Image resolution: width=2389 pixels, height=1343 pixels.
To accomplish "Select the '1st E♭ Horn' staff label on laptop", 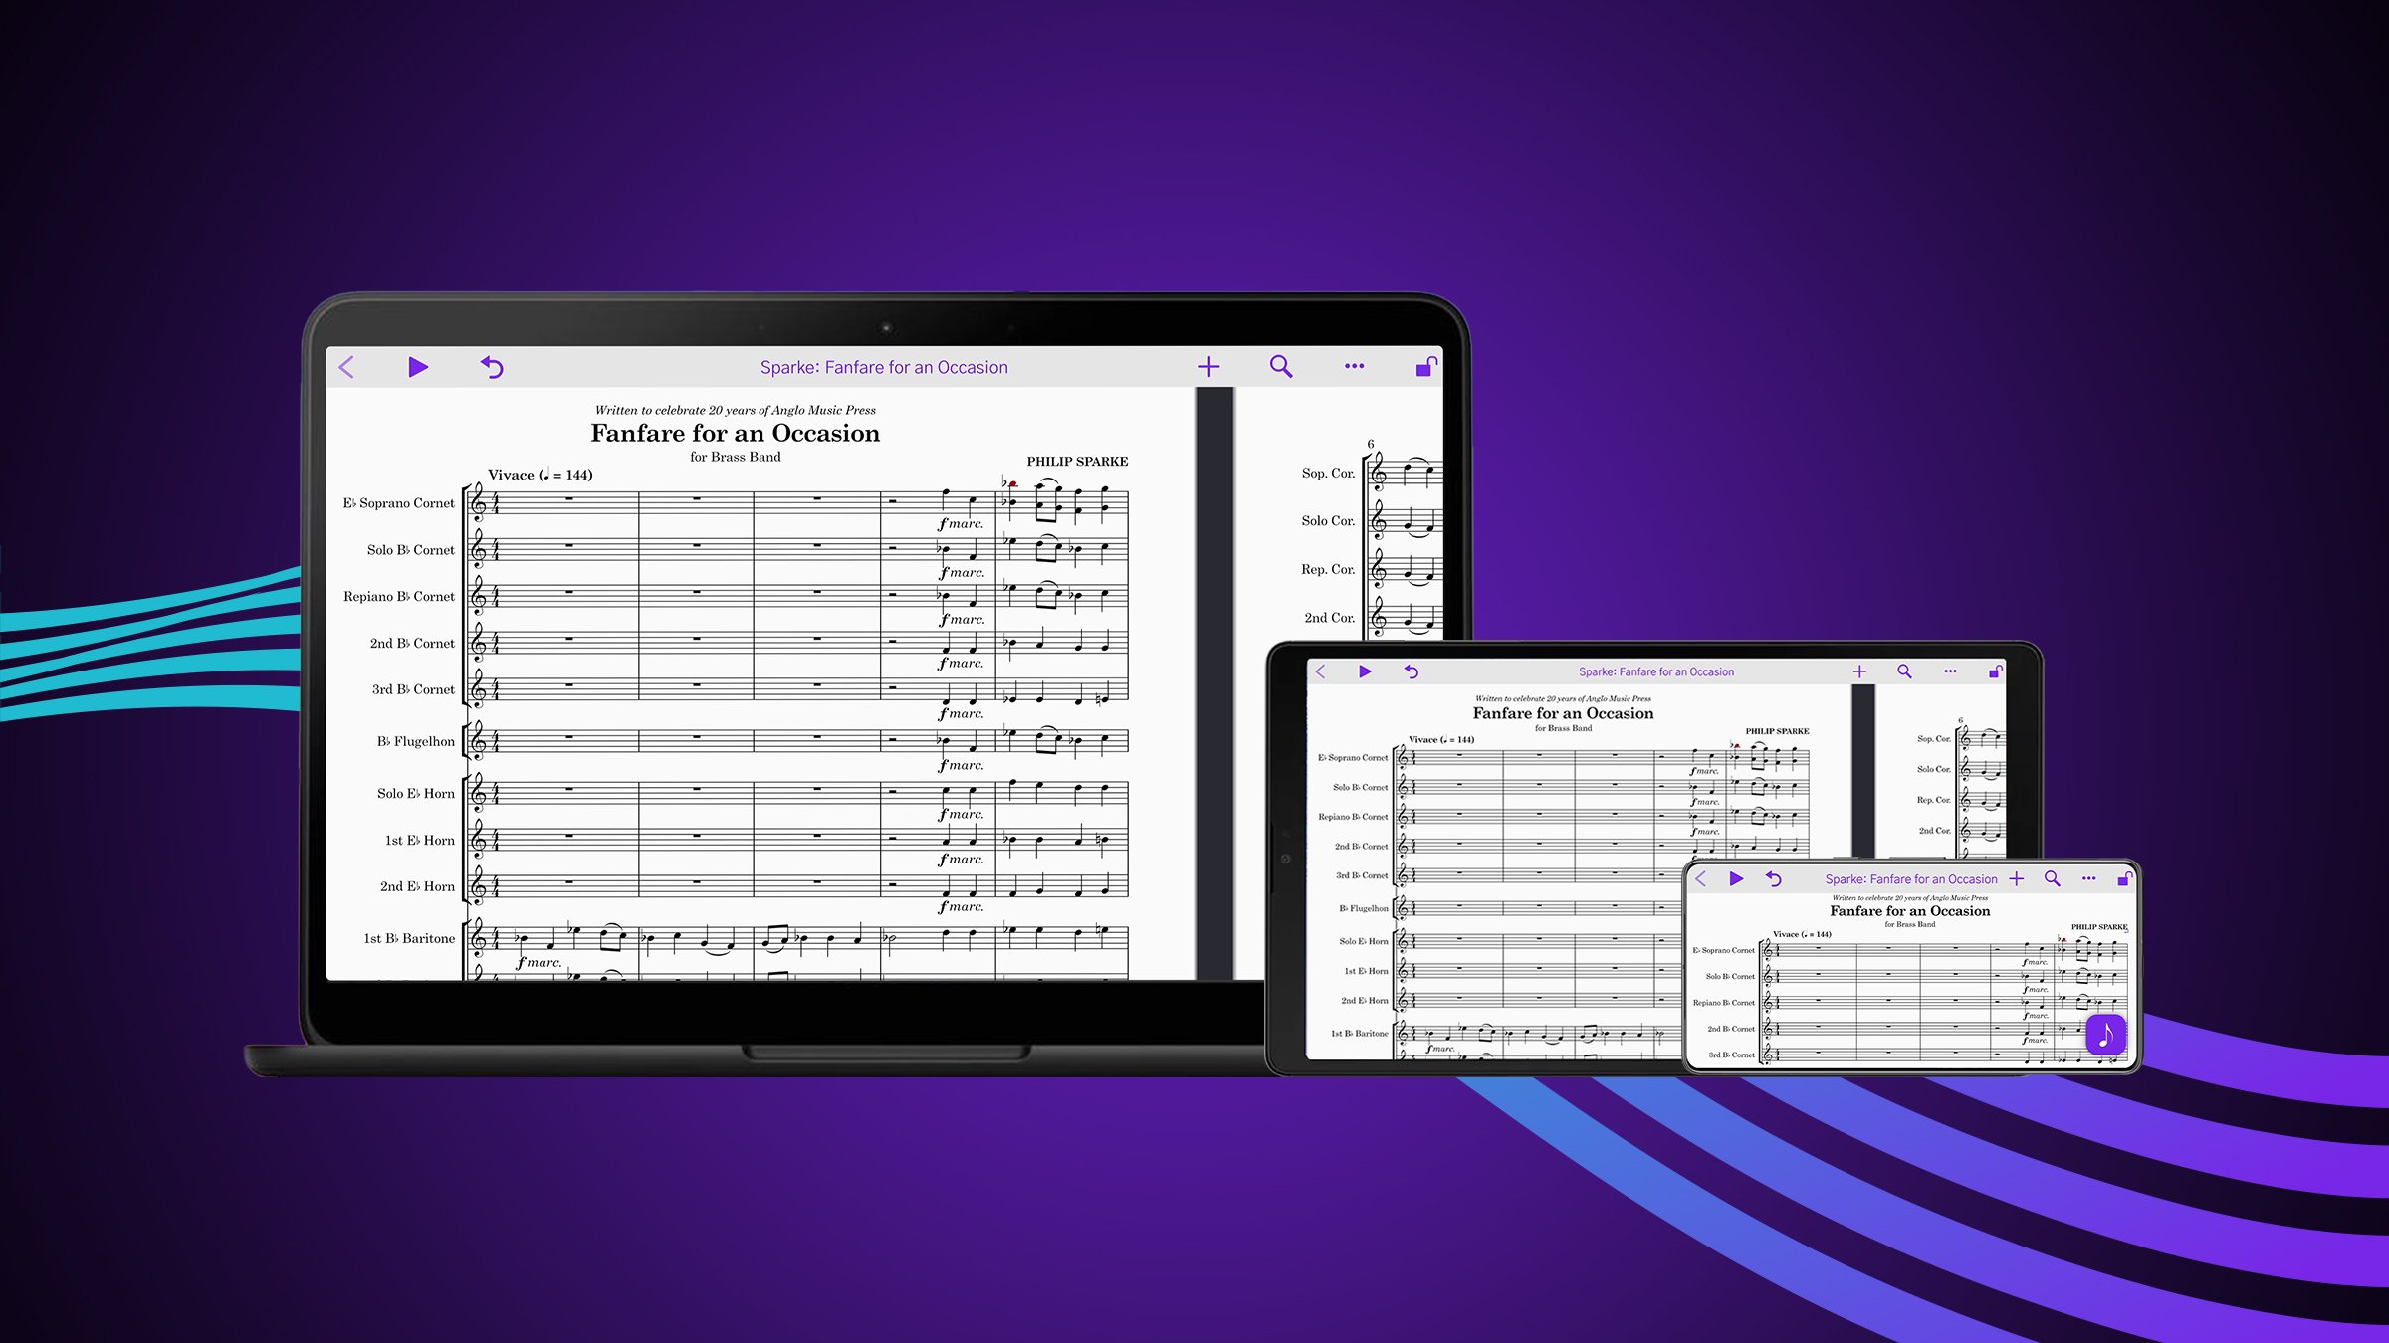I will click(x=419, y=841).
